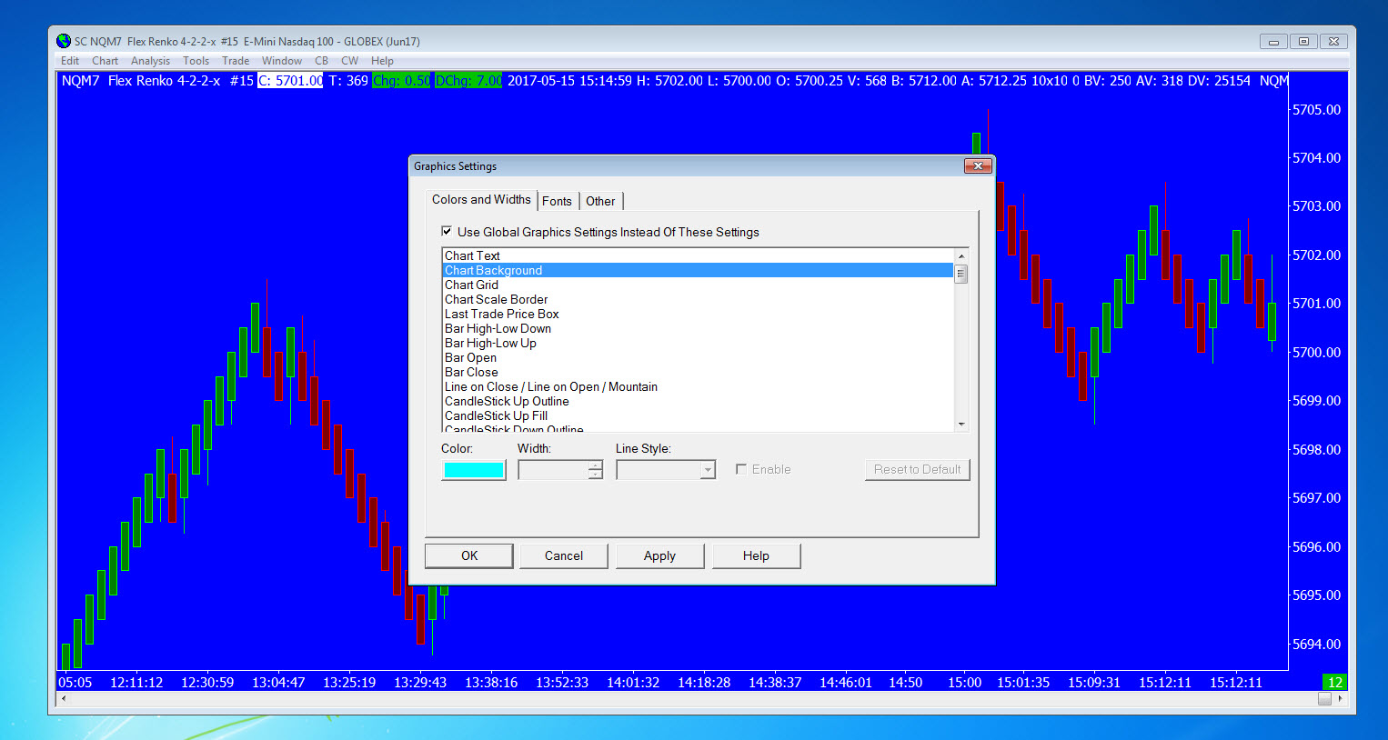Viewport: 1388px width, 740px height.
Task: Switch to the Colors and Widths tab
Action: (481, 200)
